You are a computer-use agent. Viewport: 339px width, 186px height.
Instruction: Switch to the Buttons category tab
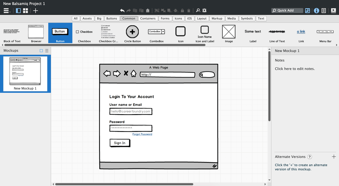pyautogui.click(x=112, y=18)
